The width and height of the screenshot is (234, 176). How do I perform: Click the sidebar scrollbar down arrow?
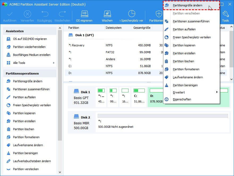click(60, 172)
